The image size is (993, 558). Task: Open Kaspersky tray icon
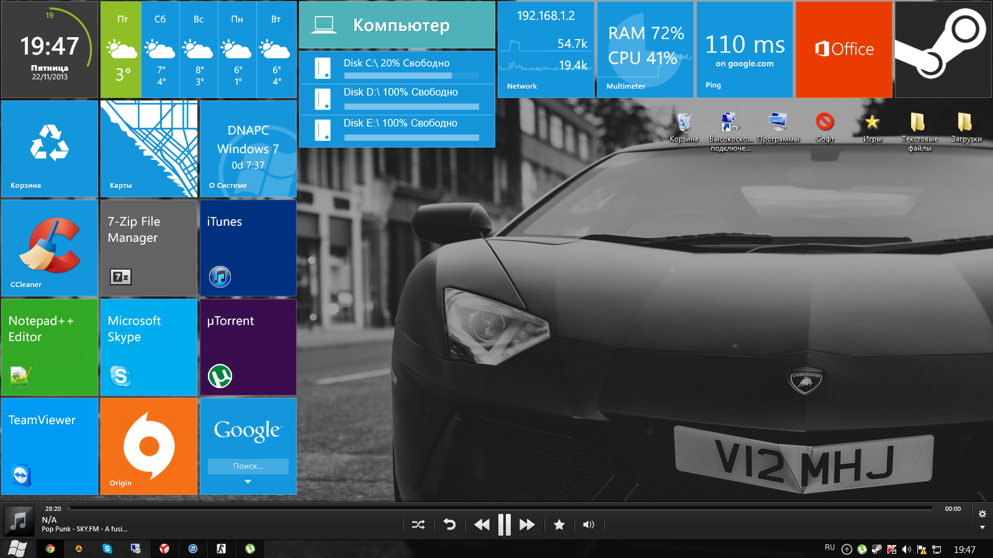point(892,549)
